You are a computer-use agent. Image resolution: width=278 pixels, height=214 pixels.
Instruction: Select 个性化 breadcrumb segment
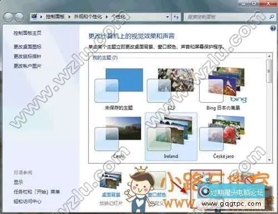(x=118, y=17)
